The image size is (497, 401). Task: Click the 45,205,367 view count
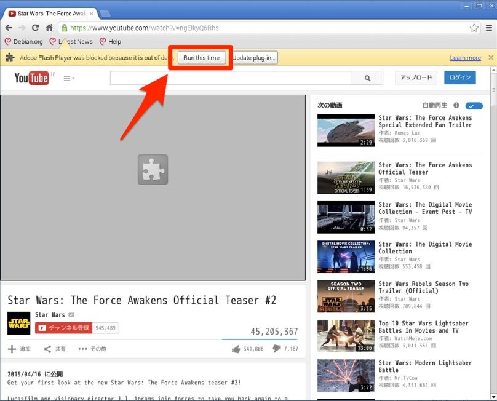(x=274, y=332)
